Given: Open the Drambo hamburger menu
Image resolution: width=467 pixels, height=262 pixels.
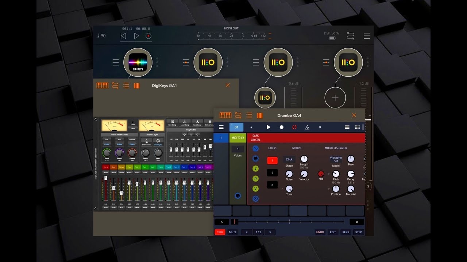Looking at the screenshot, I should point(221,127).
